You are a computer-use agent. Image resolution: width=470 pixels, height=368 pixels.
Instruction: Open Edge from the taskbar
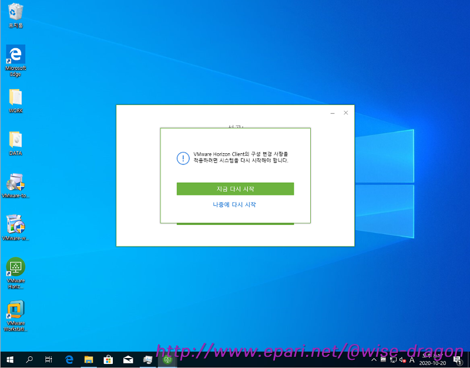[69, 360]
